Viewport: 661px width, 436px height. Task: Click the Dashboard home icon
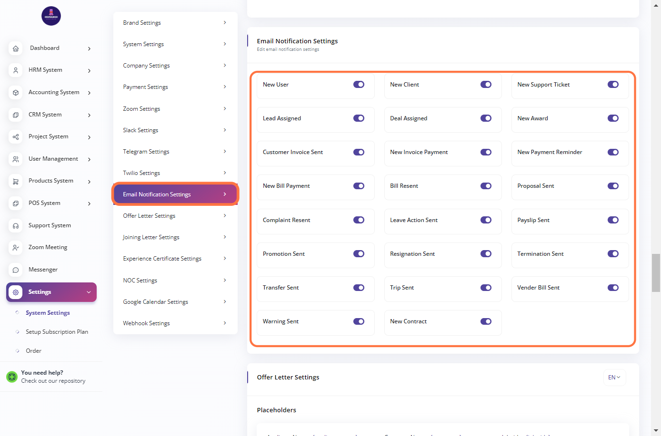point(16,48)
